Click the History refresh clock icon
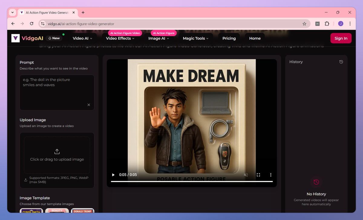The image size is (363, 220). tap(341, 62)
